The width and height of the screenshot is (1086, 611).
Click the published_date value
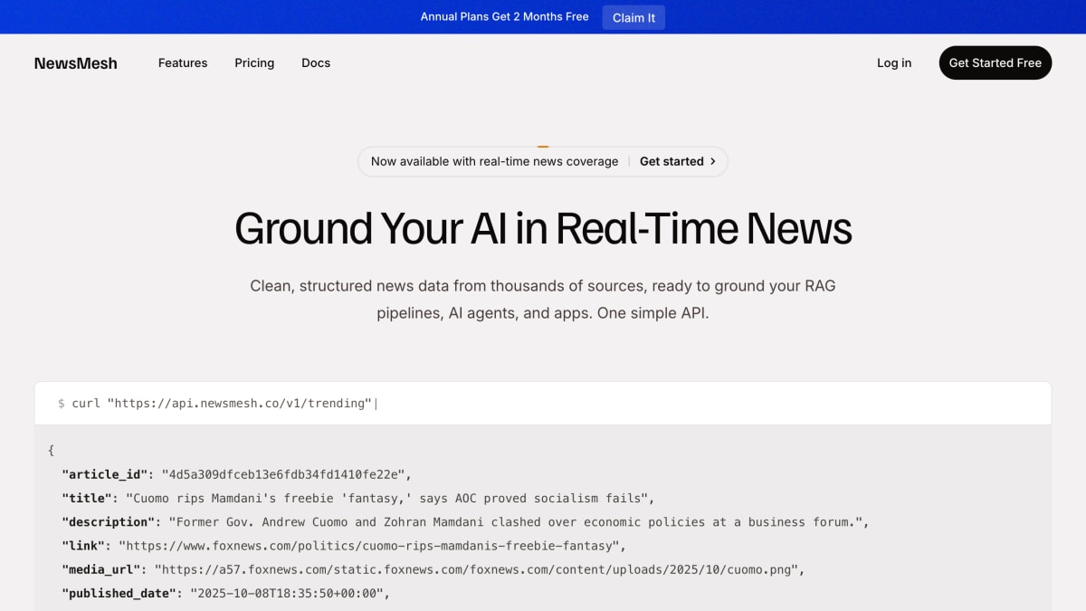(289, 593)
